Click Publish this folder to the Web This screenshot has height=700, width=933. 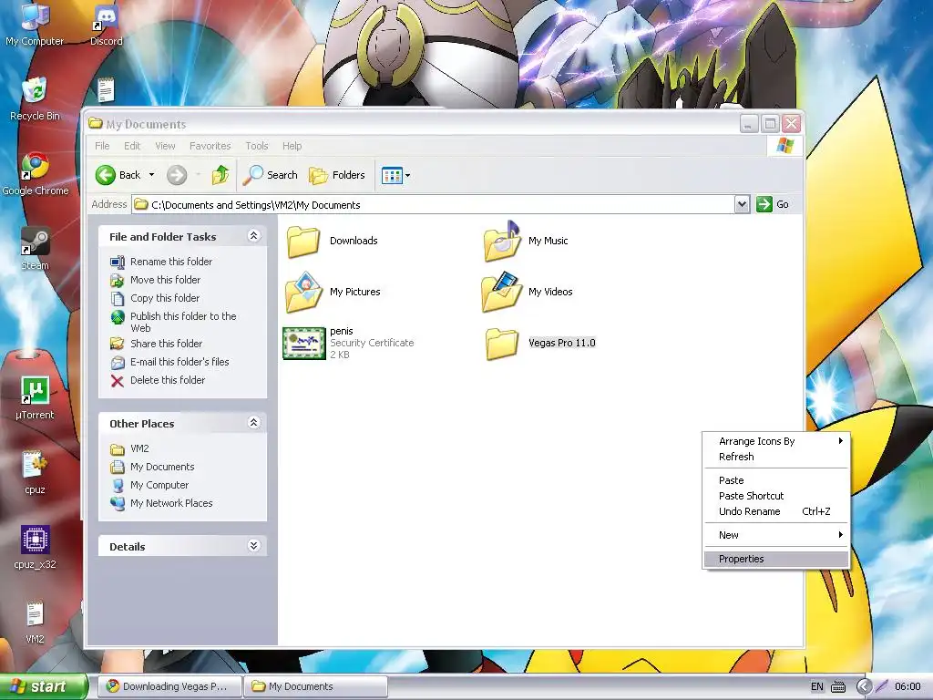183,322
